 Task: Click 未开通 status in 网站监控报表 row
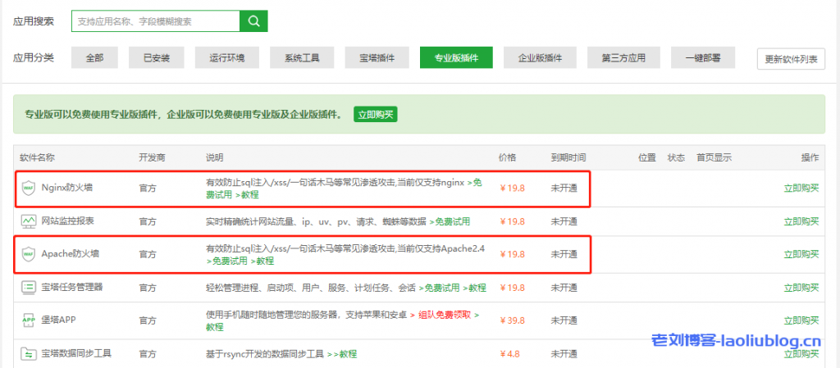point(564,221)
